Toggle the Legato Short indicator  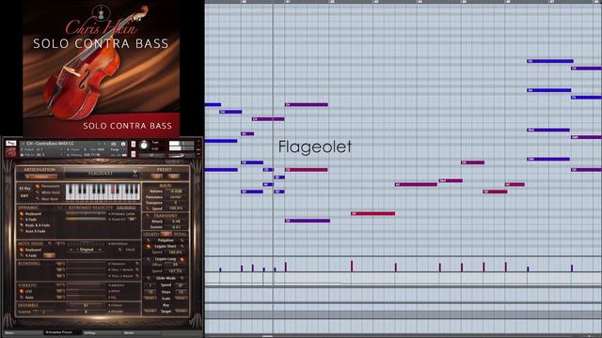[x=149, y=246]
